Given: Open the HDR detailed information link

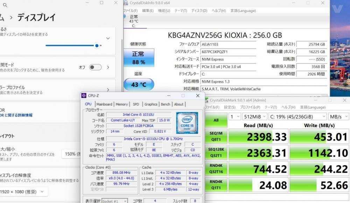Looking at the screenshot, I should [16, 115].
